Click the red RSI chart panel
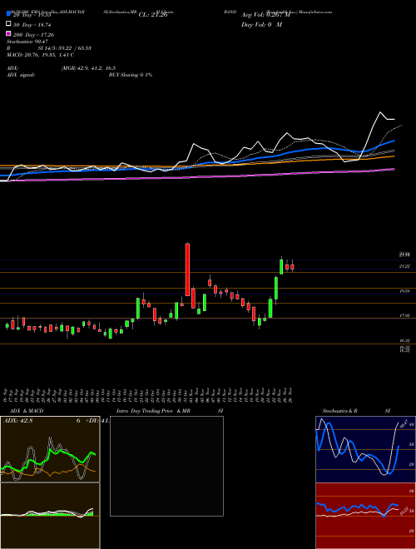Image resolution: width=416 pixels, height=549 pixels. [x=365, y=516]
